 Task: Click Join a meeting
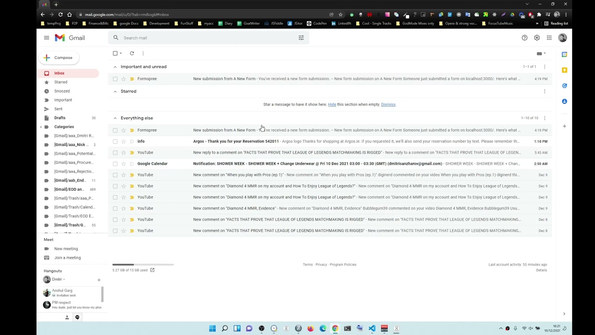(x=68, y=258)
